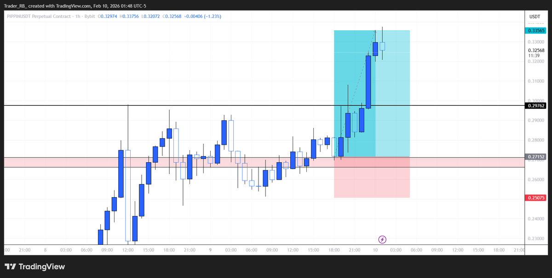Click the date label 9 on time axis

[210, 250]
